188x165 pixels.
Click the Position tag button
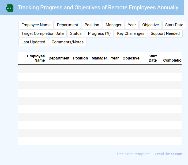[x=92, y=25]
